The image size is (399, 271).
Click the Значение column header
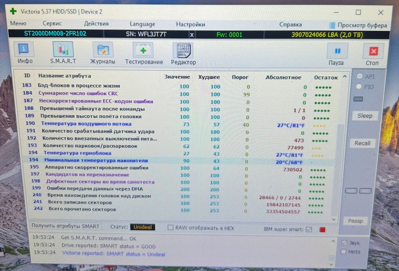177,77
